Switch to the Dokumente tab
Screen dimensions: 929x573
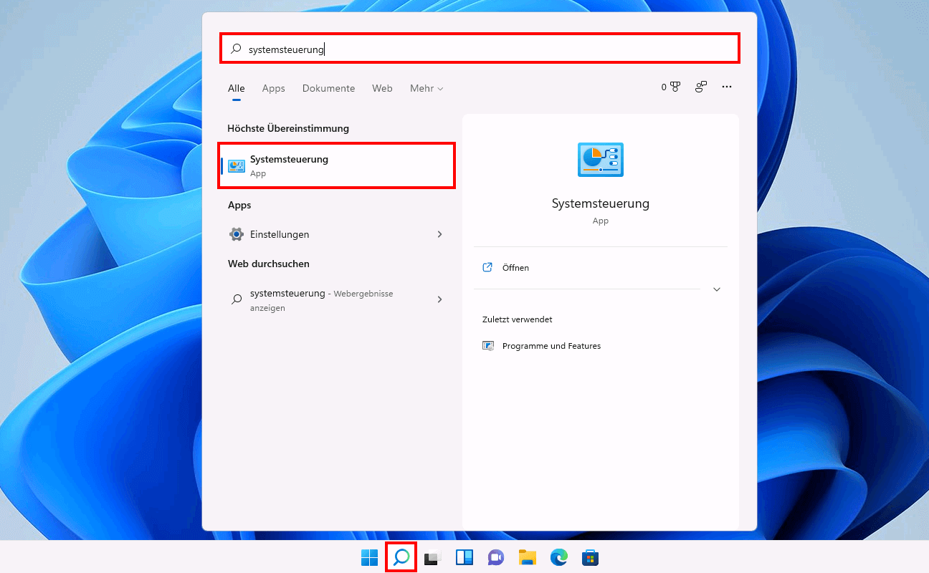[328, 88]
